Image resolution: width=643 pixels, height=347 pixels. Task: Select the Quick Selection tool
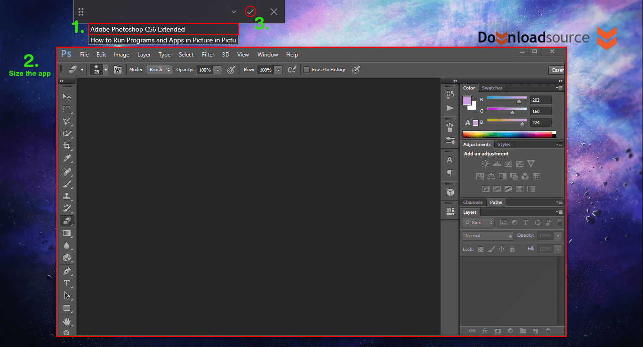click(67, 134)
